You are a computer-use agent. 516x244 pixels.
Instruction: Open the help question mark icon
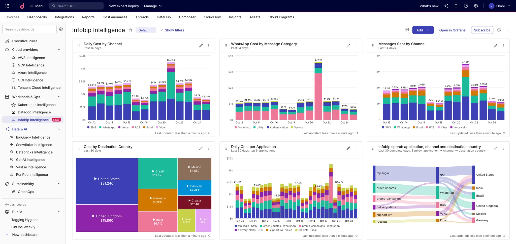(x=466, y=6)
